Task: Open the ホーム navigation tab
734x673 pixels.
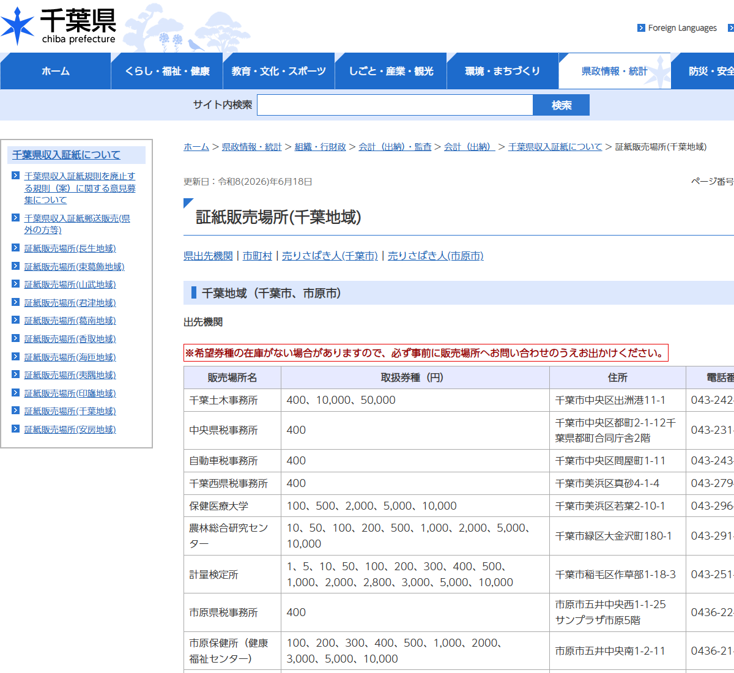Action: (56, 71)
